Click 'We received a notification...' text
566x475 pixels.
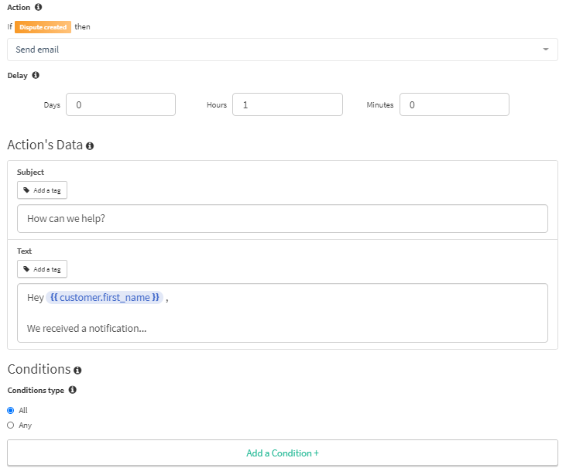(87, 328)
